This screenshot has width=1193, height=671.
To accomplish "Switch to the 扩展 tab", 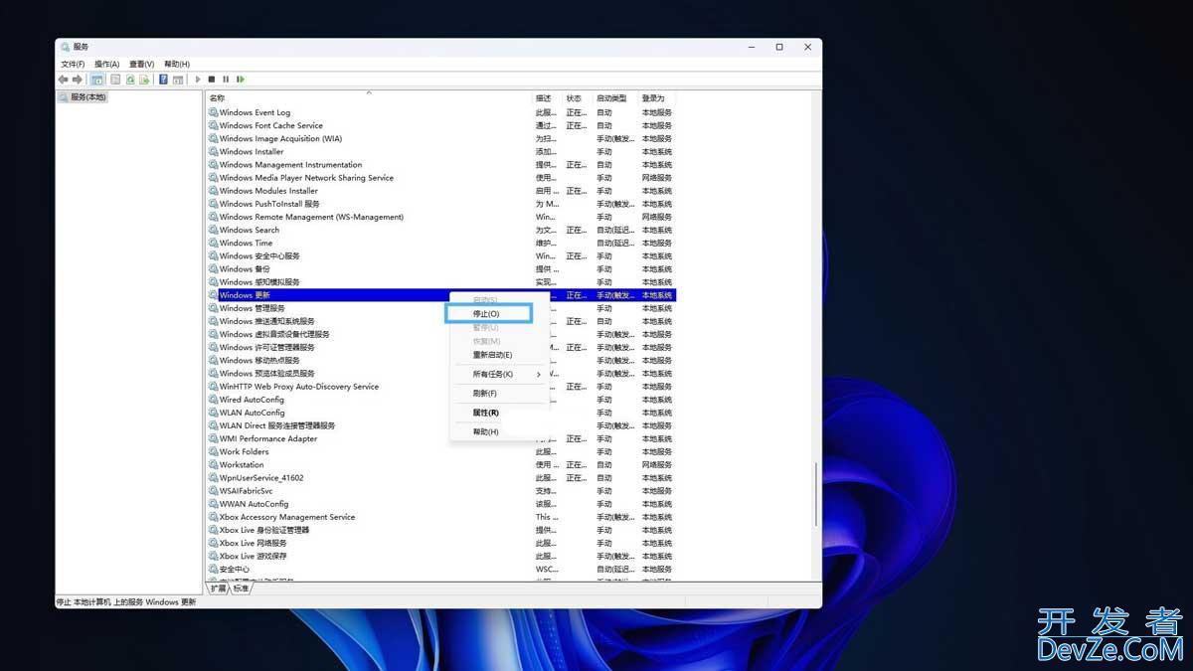I will [218, 588].
